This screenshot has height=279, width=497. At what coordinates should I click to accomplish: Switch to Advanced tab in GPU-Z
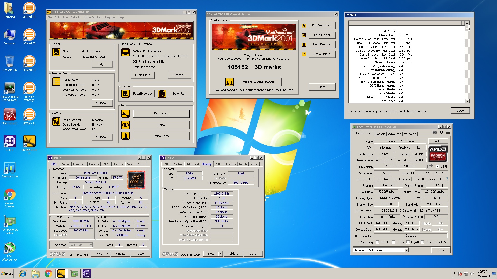click(x=394, y=134)
